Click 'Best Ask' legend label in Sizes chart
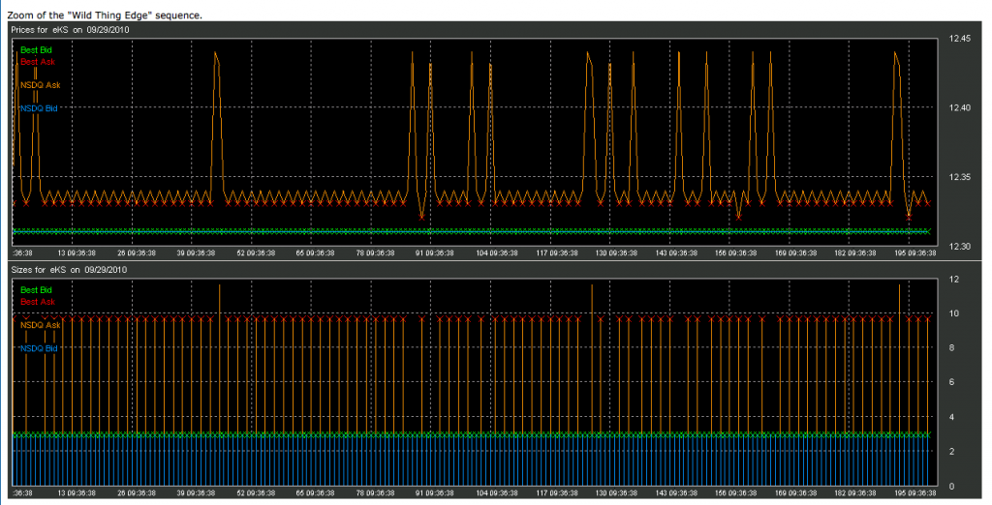This screenshot has width=992, height=505. [38, 302]
